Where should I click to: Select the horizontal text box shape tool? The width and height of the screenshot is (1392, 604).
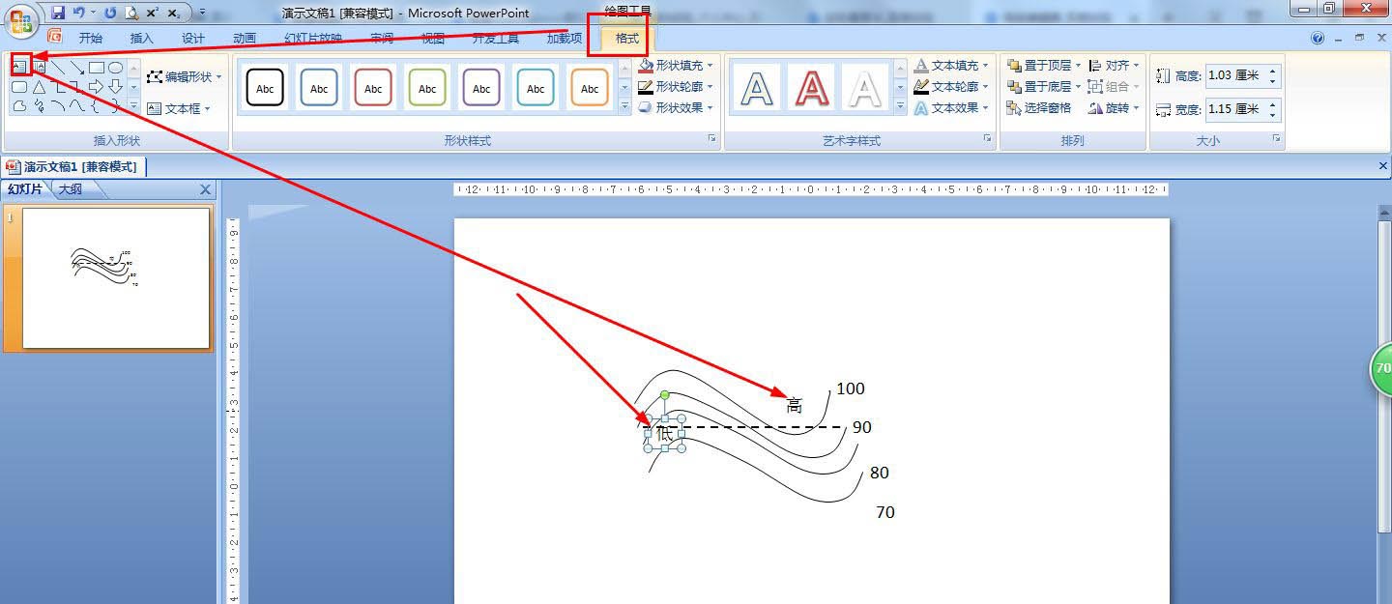point(19,67)
